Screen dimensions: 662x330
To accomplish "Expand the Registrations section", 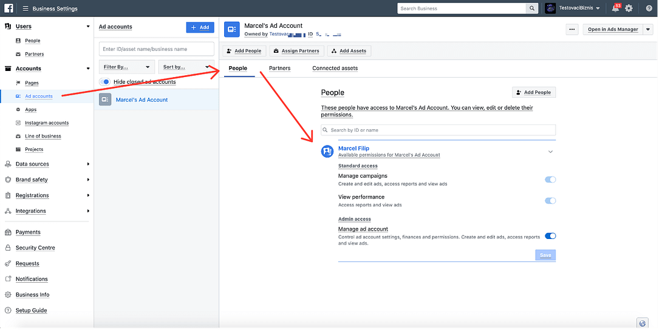I will coord(88,195).
